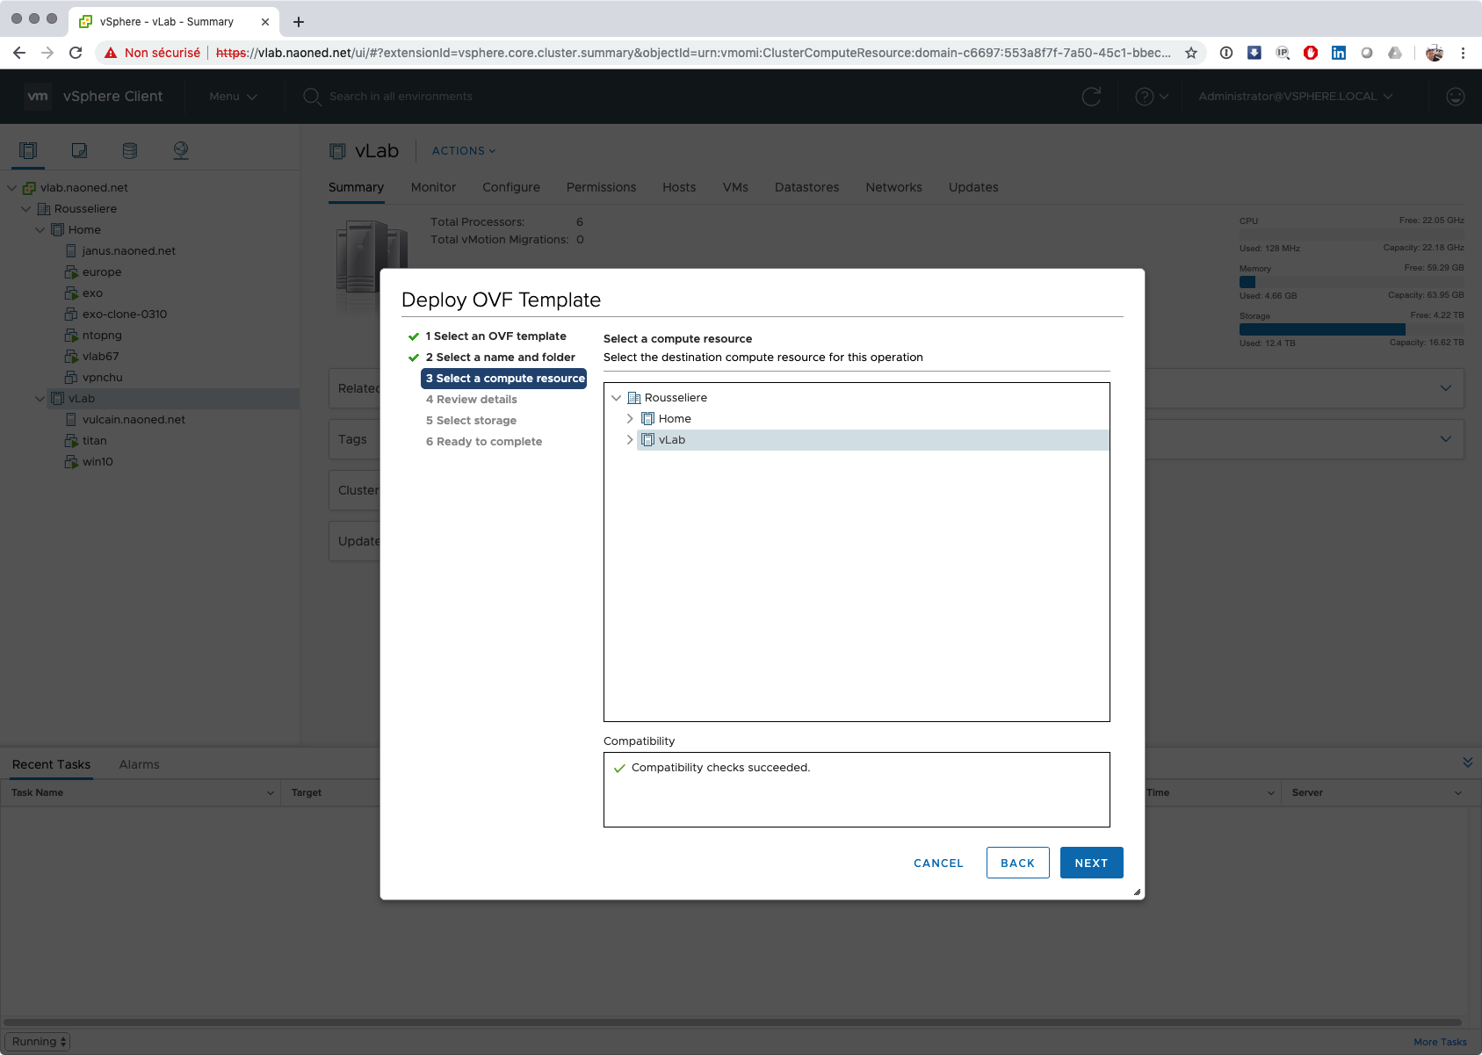Click NEXT to continue the wizard
The image size is (1482, 1055).
point(1091,863)
